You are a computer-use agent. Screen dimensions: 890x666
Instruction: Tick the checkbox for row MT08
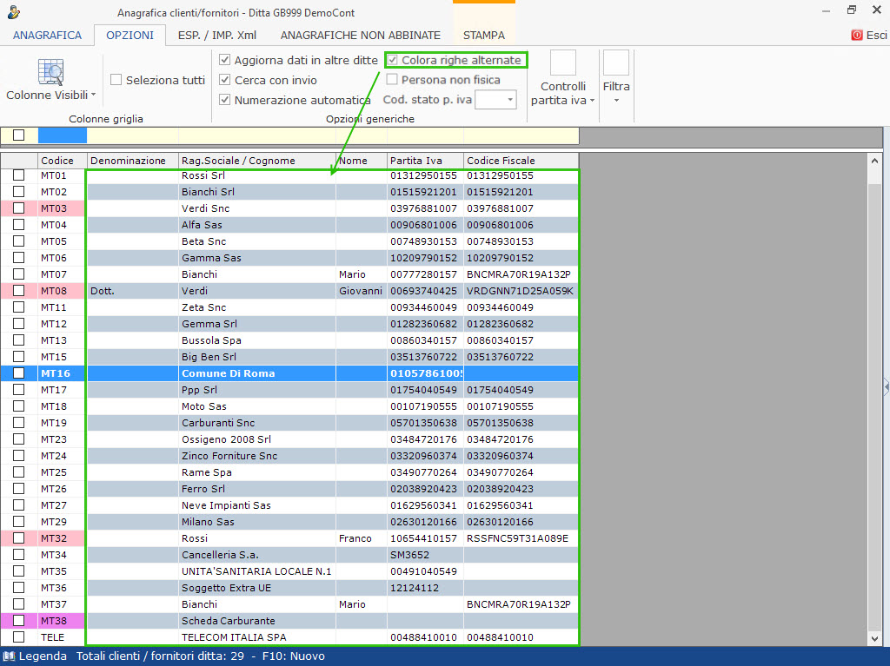19,291
